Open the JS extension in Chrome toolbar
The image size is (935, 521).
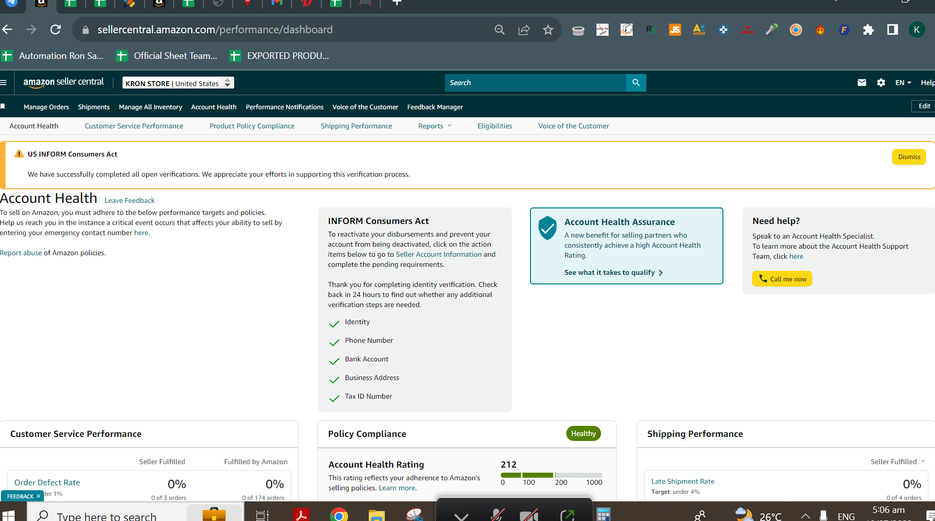(x=675, y=30)
